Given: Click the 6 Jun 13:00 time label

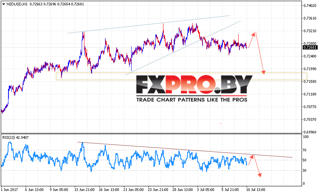Looking at the screenshot, I should pos(34,190).
